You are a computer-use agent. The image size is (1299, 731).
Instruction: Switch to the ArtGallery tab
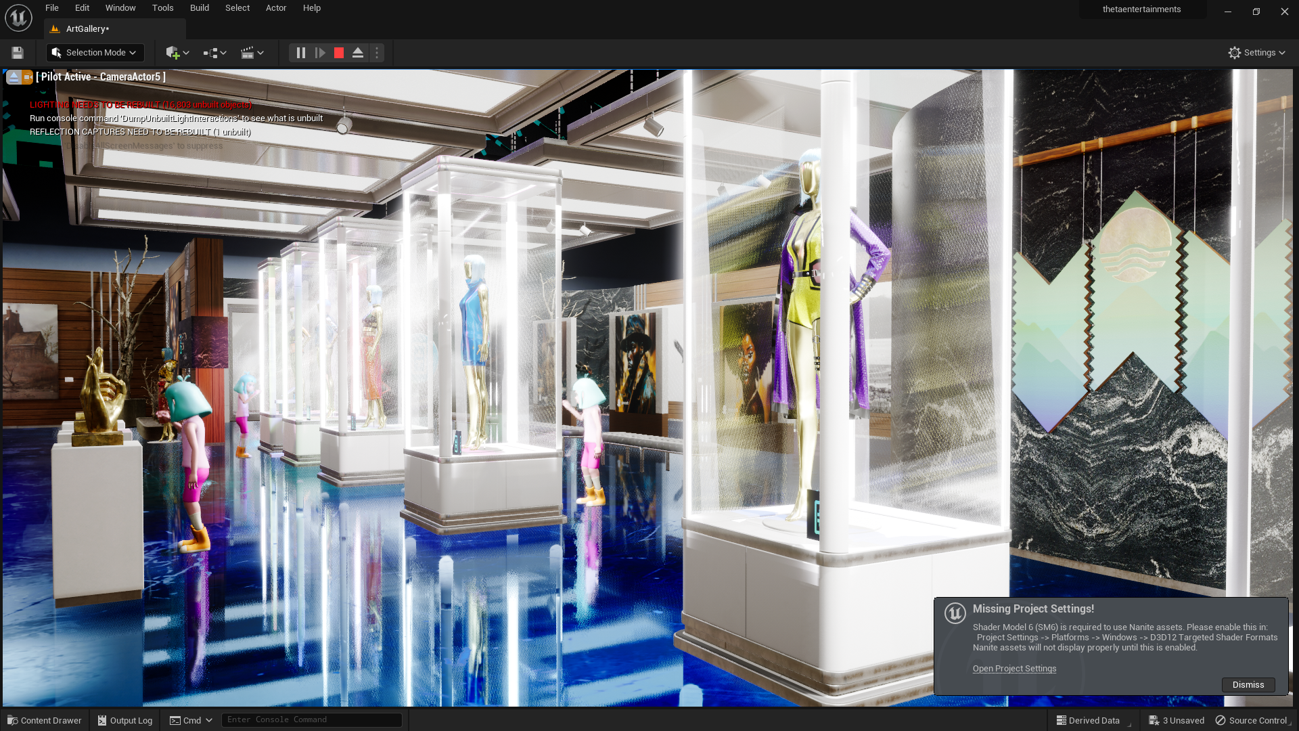pyautogui.click(x=88, y=29)
